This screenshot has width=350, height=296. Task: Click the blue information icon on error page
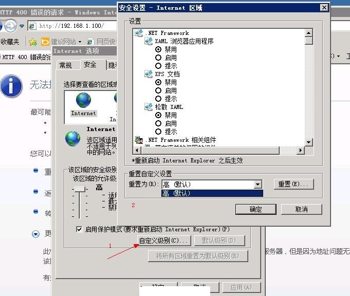[11, 86]
